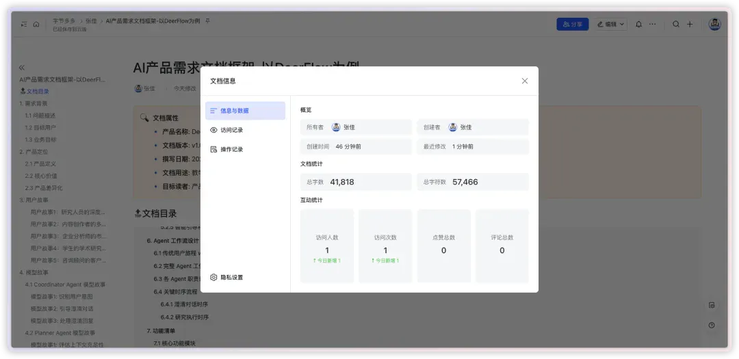The height and width of the screenshot is (359, 739).
Task: Select outline item 用户故事4：学生的学术研究
Action: point(68,248)
